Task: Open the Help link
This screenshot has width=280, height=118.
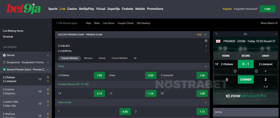Action: coord(88,23)
